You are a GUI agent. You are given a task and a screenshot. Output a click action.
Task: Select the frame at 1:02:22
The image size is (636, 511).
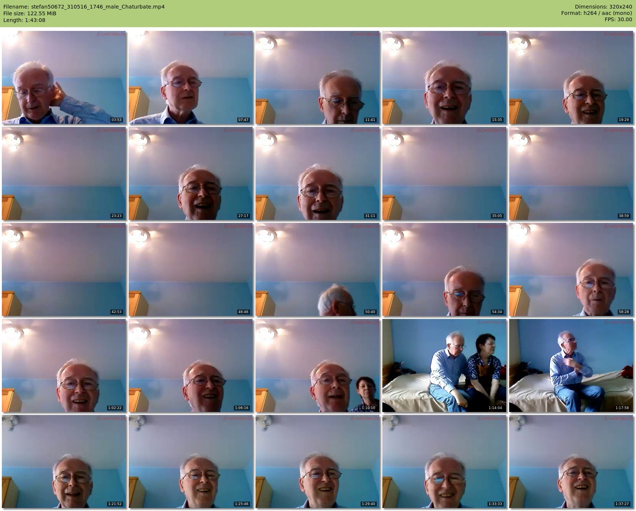tap(64, 365)
